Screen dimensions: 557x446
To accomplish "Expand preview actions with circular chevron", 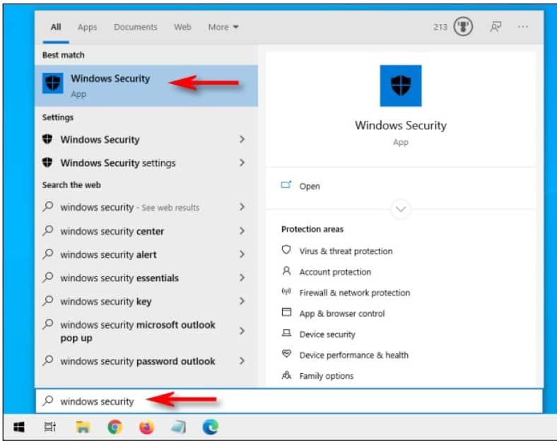I will pyautogui.click(x=401, y=209).
